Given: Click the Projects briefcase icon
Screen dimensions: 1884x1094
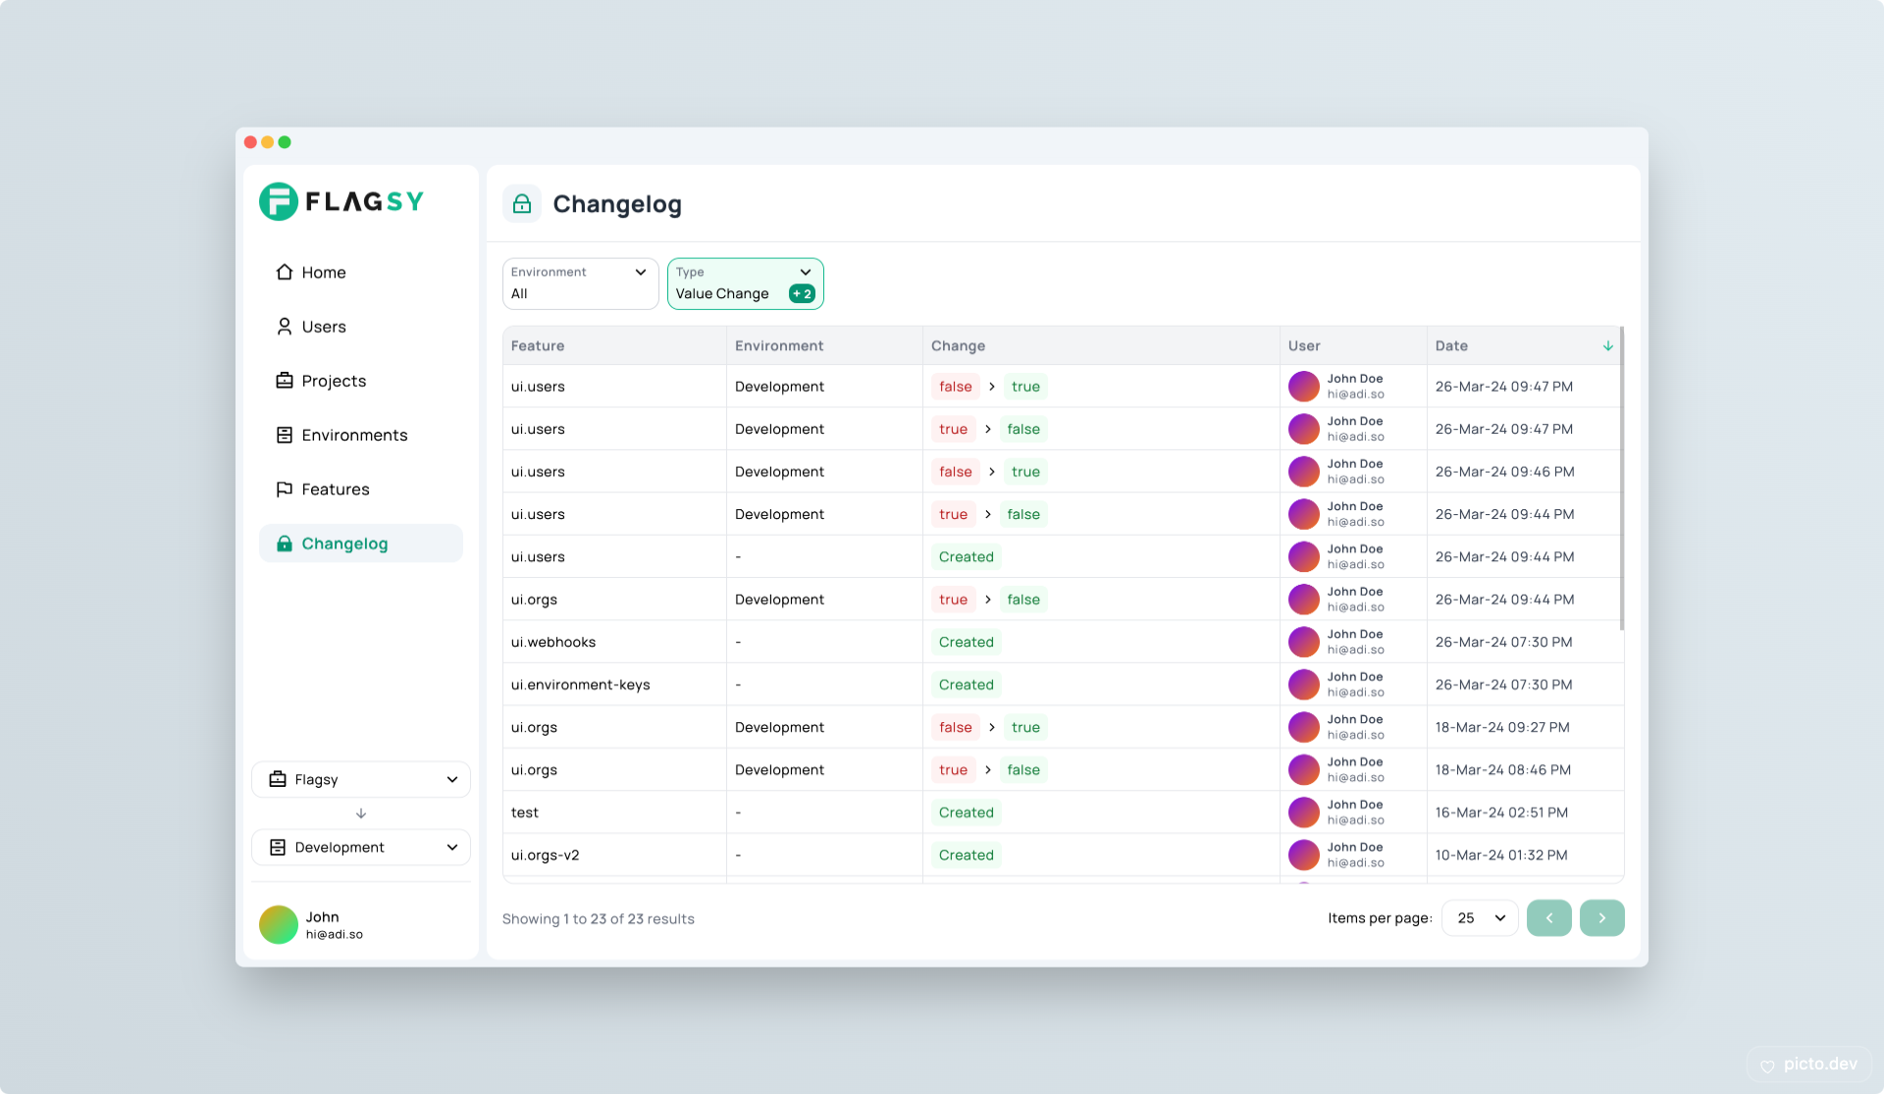Looking at the screenshot, I should point(285,381).
